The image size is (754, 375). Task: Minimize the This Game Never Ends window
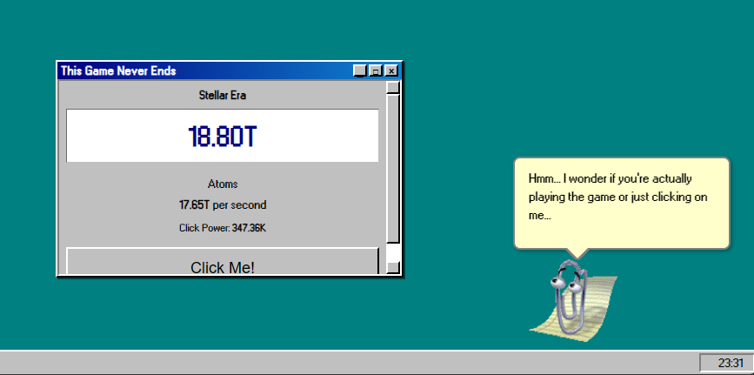[360, 70]
